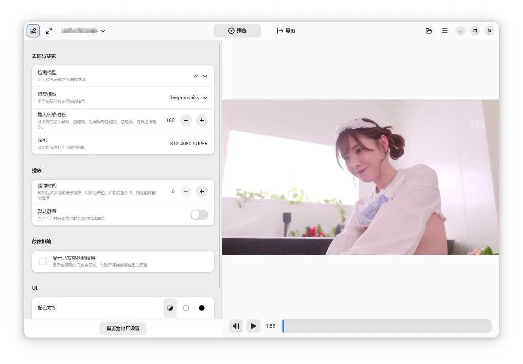Image resolution: width=523 pixels, height=364 pixels.
Task: Toggle the settings sidebar icon
Action: (33, 31)
